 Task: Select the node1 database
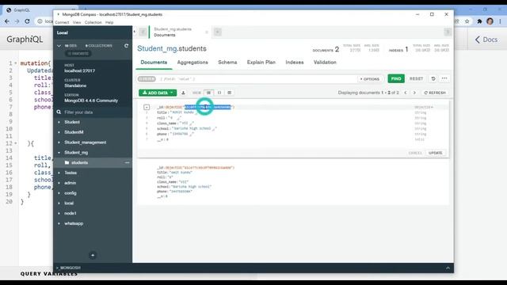coord(71,213)
